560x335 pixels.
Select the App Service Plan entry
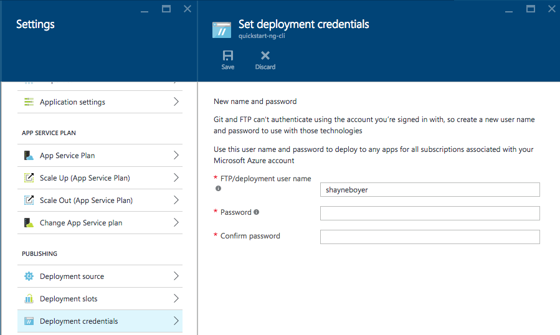(100, 155)
